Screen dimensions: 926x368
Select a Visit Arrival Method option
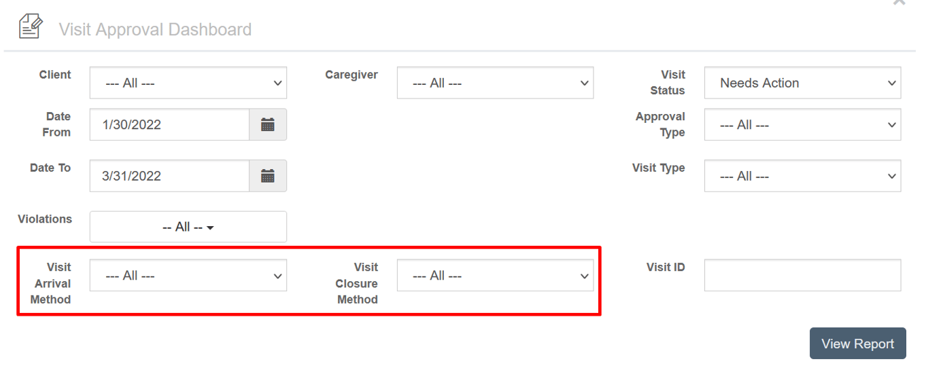coord(188,276)
